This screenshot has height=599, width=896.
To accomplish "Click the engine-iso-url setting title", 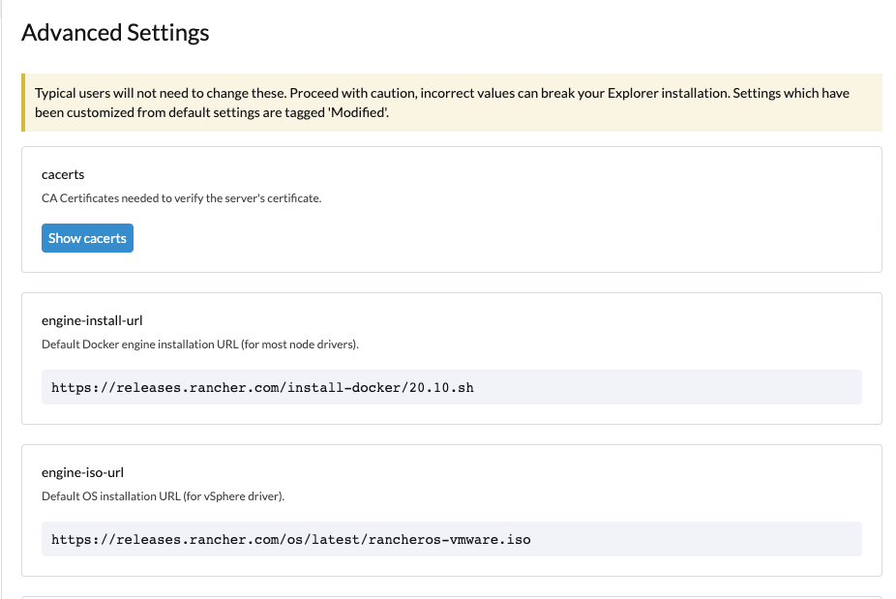I will 82,472.
